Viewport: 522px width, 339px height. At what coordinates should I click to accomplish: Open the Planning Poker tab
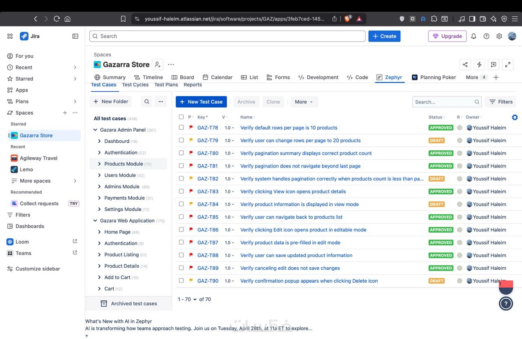(x=434, y=77)
